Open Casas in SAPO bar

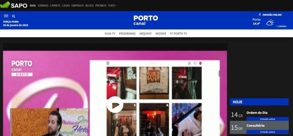coord(66,6)
